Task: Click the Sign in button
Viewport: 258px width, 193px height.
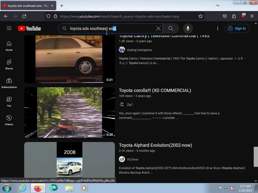Action: tap(237, 28)
